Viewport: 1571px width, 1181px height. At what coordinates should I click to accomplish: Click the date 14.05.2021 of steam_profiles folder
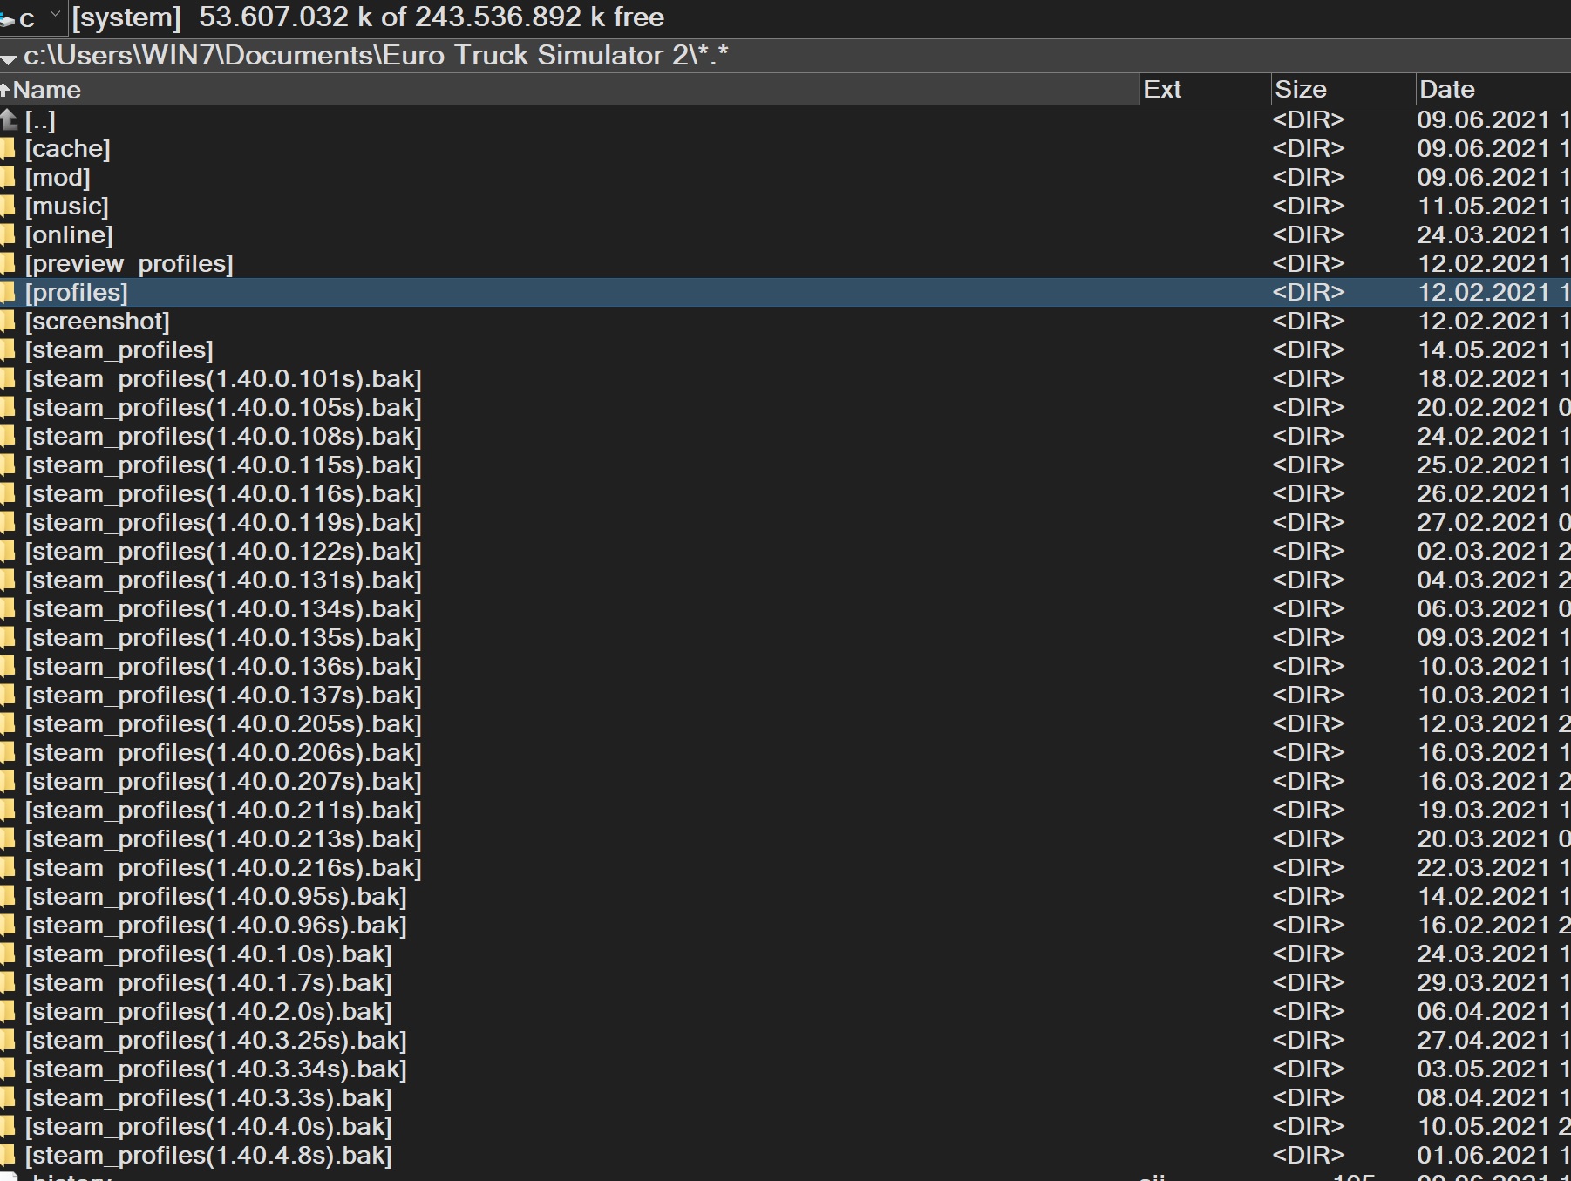point(1483,350)
